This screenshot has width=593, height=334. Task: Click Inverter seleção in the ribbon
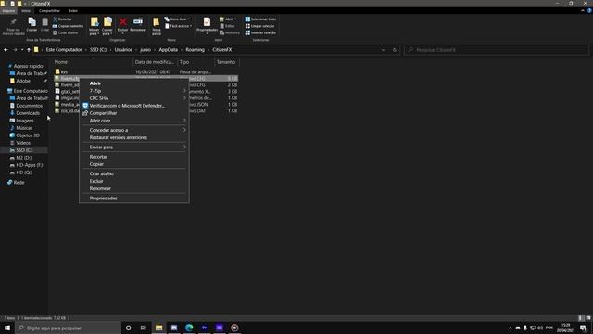click(260, 32)
